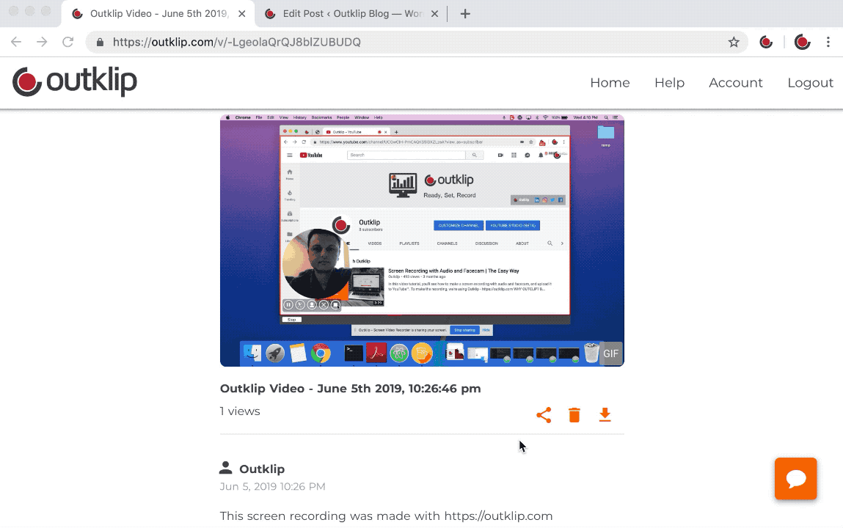Screen dimensions: 843x528
Task: Click the browser back arrow
Action: coord(16,42)
